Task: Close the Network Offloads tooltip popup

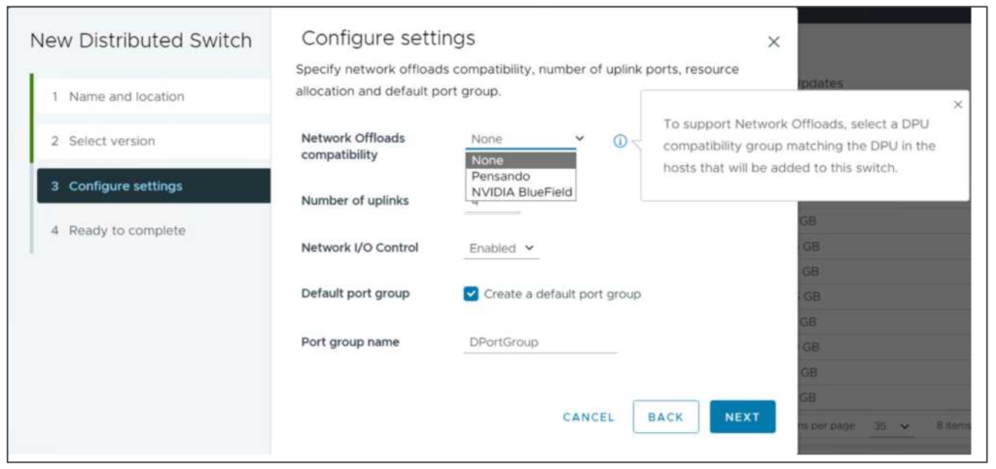Action: [957, 105]
